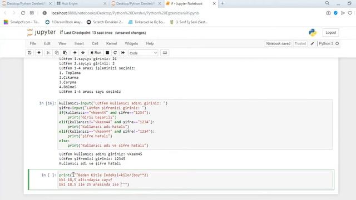Restart kernel and run all cells icon
Screen dimensions: 356x200
(x=123, y=53)
